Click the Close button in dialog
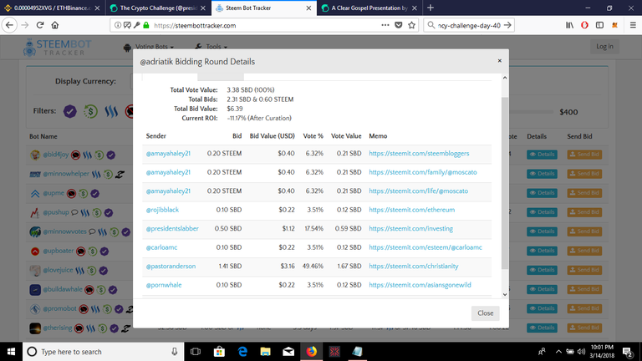The height and width of the screenshot is (361, 642). pyautogui.click(x=485, y=313)
